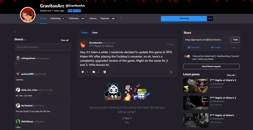Screen dimensions: 253x130
Task: Click the Shout @GravitonArc input field
Action: click(x=43, y=47)
